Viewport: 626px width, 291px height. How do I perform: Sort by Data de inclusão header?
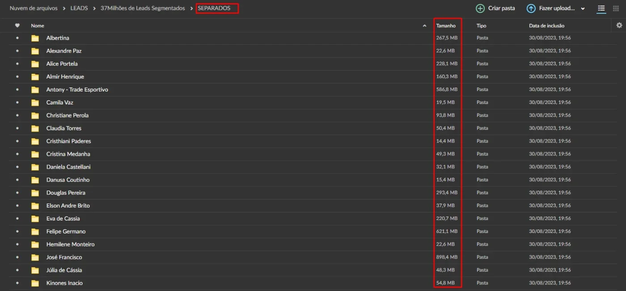(x=546, y=26)
